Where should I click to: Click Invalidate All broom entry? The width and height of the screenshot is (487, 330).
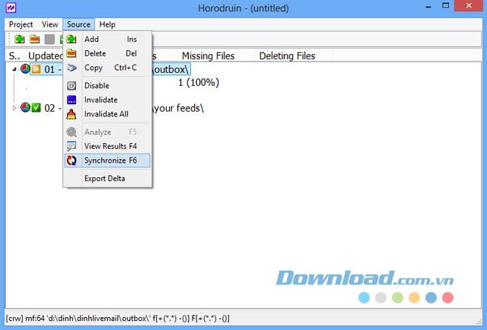pyautogui.click(x=106, y=114)
